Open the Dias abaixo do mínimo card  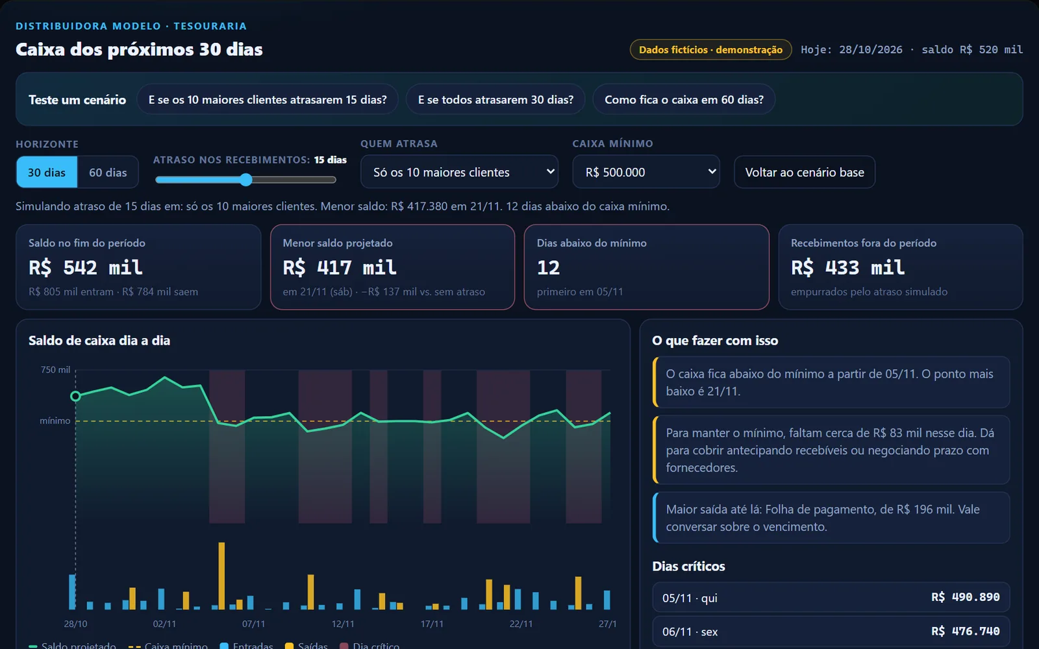(x=647, y=267)
